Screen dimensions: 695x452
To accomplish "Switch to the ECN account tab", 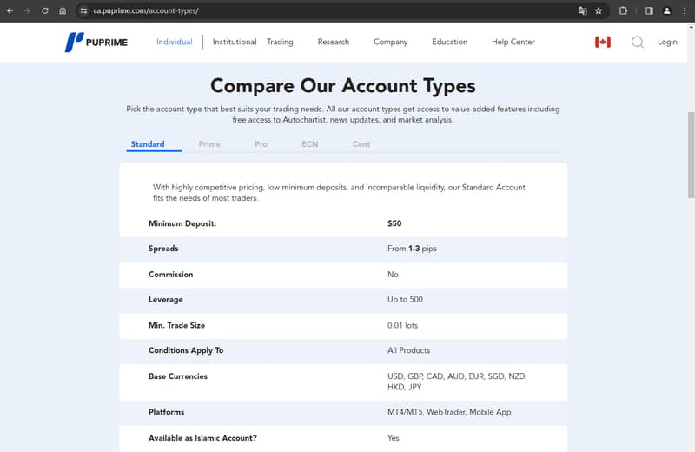I will click(310, 143).
